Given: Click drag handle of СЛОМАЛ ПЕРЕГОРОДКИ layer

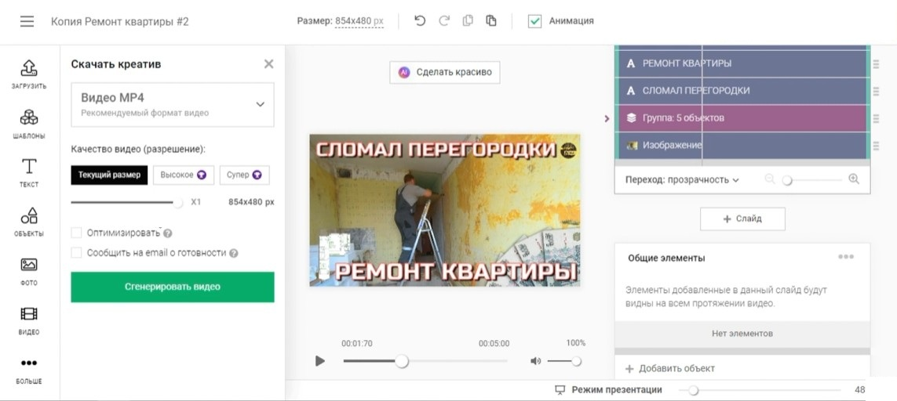Looking at the screenshot, I should pyautogui.click(x=876, y=91).
